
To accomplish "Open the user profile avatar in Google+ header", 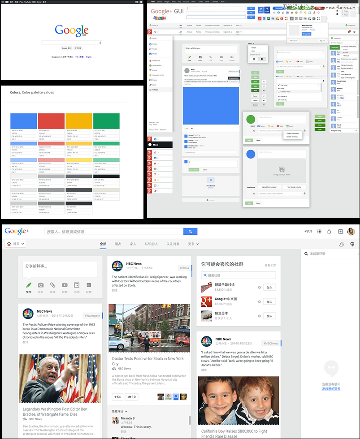I will coord(351,231).
